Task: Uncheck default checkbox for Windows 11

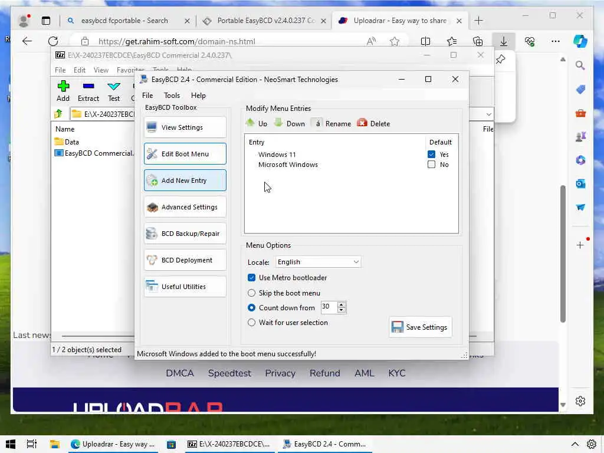Action: pyautogui.click(x=431, y=155)
